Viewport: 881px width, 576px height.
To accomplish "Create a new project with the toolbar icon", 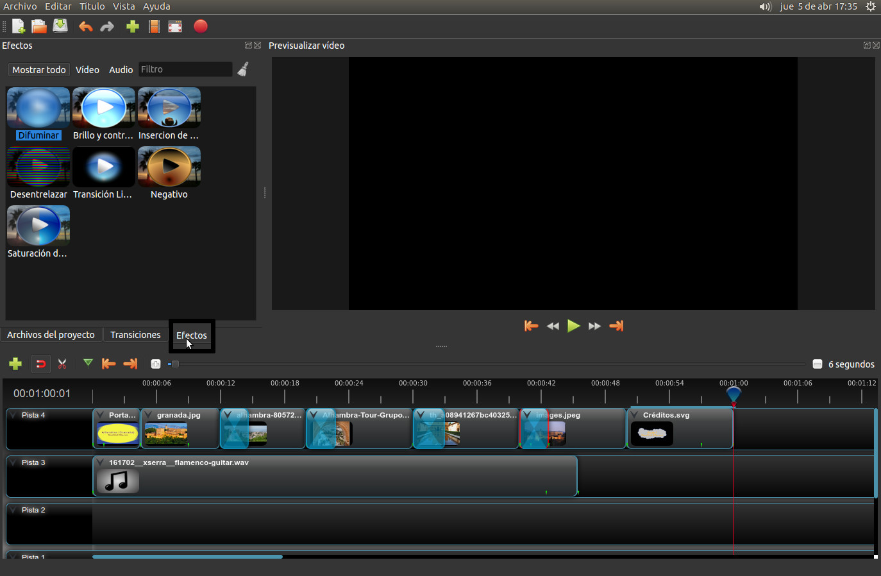I will tap(18, 26).
